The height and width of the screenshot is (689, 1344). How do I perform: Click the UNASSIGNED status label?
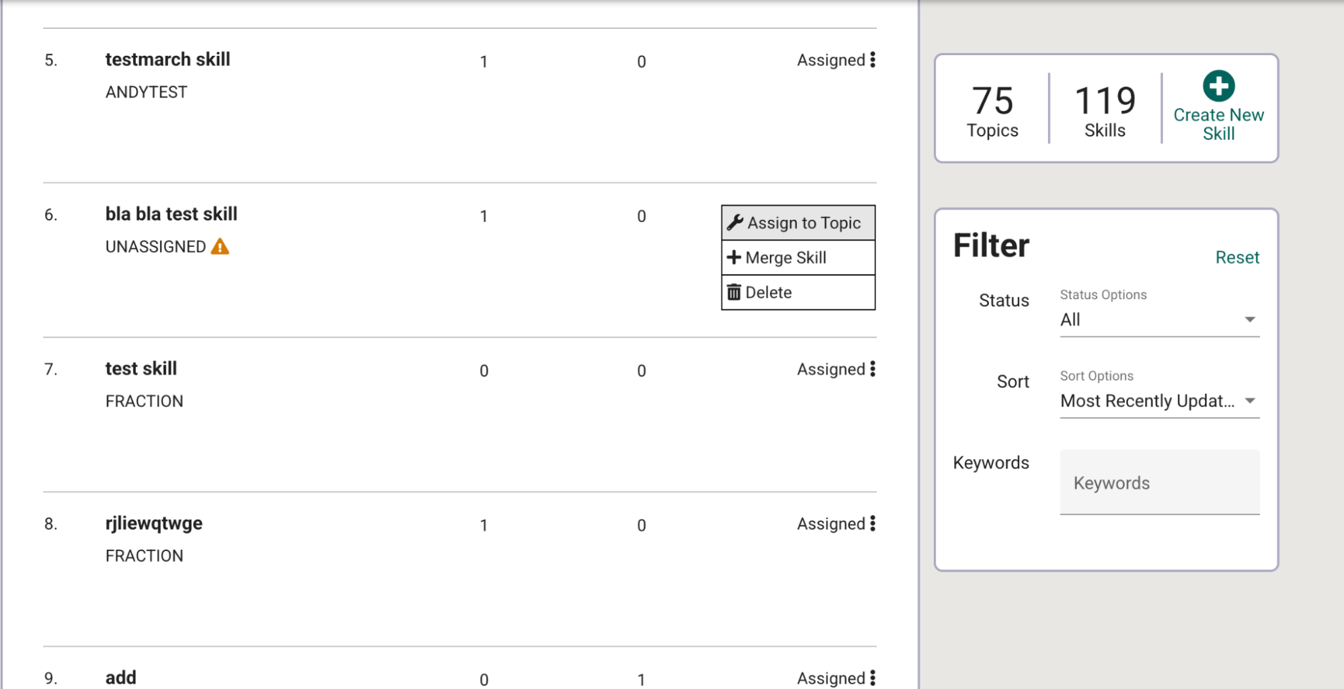tap(155, 247)
